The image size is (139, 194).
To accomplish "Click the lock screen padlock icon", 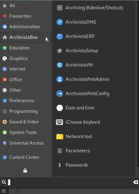I will point(25,170).
